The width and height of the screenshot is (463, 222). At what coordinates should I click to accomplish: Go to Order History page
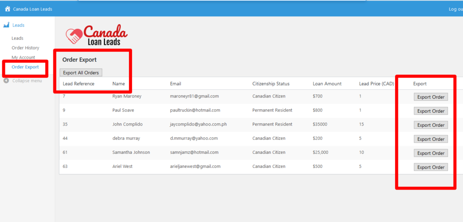(25, 48)
